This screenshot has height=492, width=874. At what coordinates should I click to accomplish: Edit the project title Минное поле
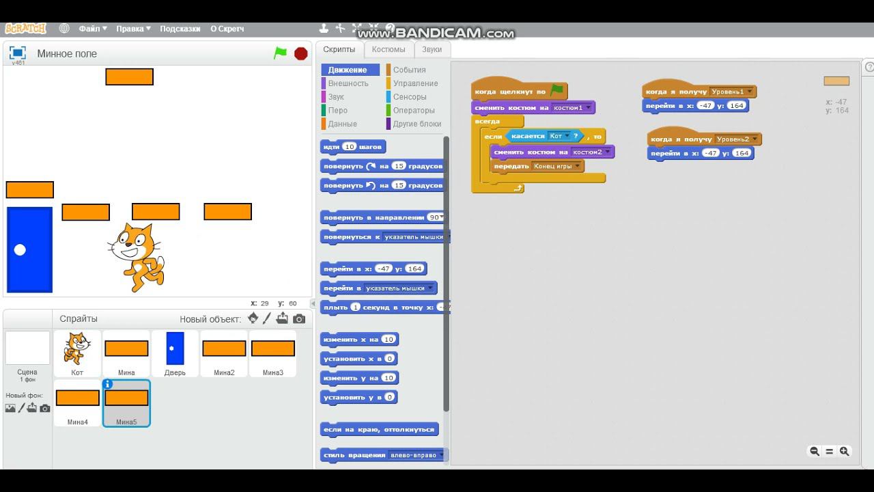click(x=67, y=53)
